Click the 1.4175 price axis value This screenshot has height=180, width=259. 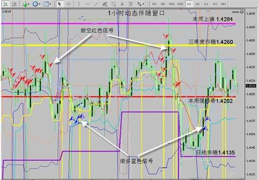point(251,121)
